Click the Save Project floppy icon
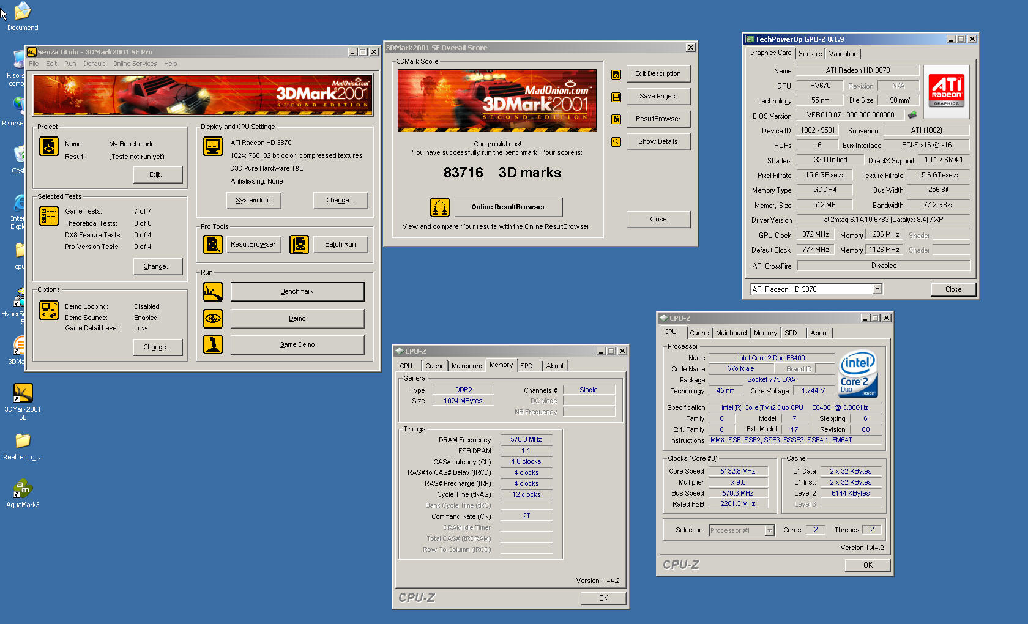Screen dimensions: 1028x624 (x=616, y=97)
